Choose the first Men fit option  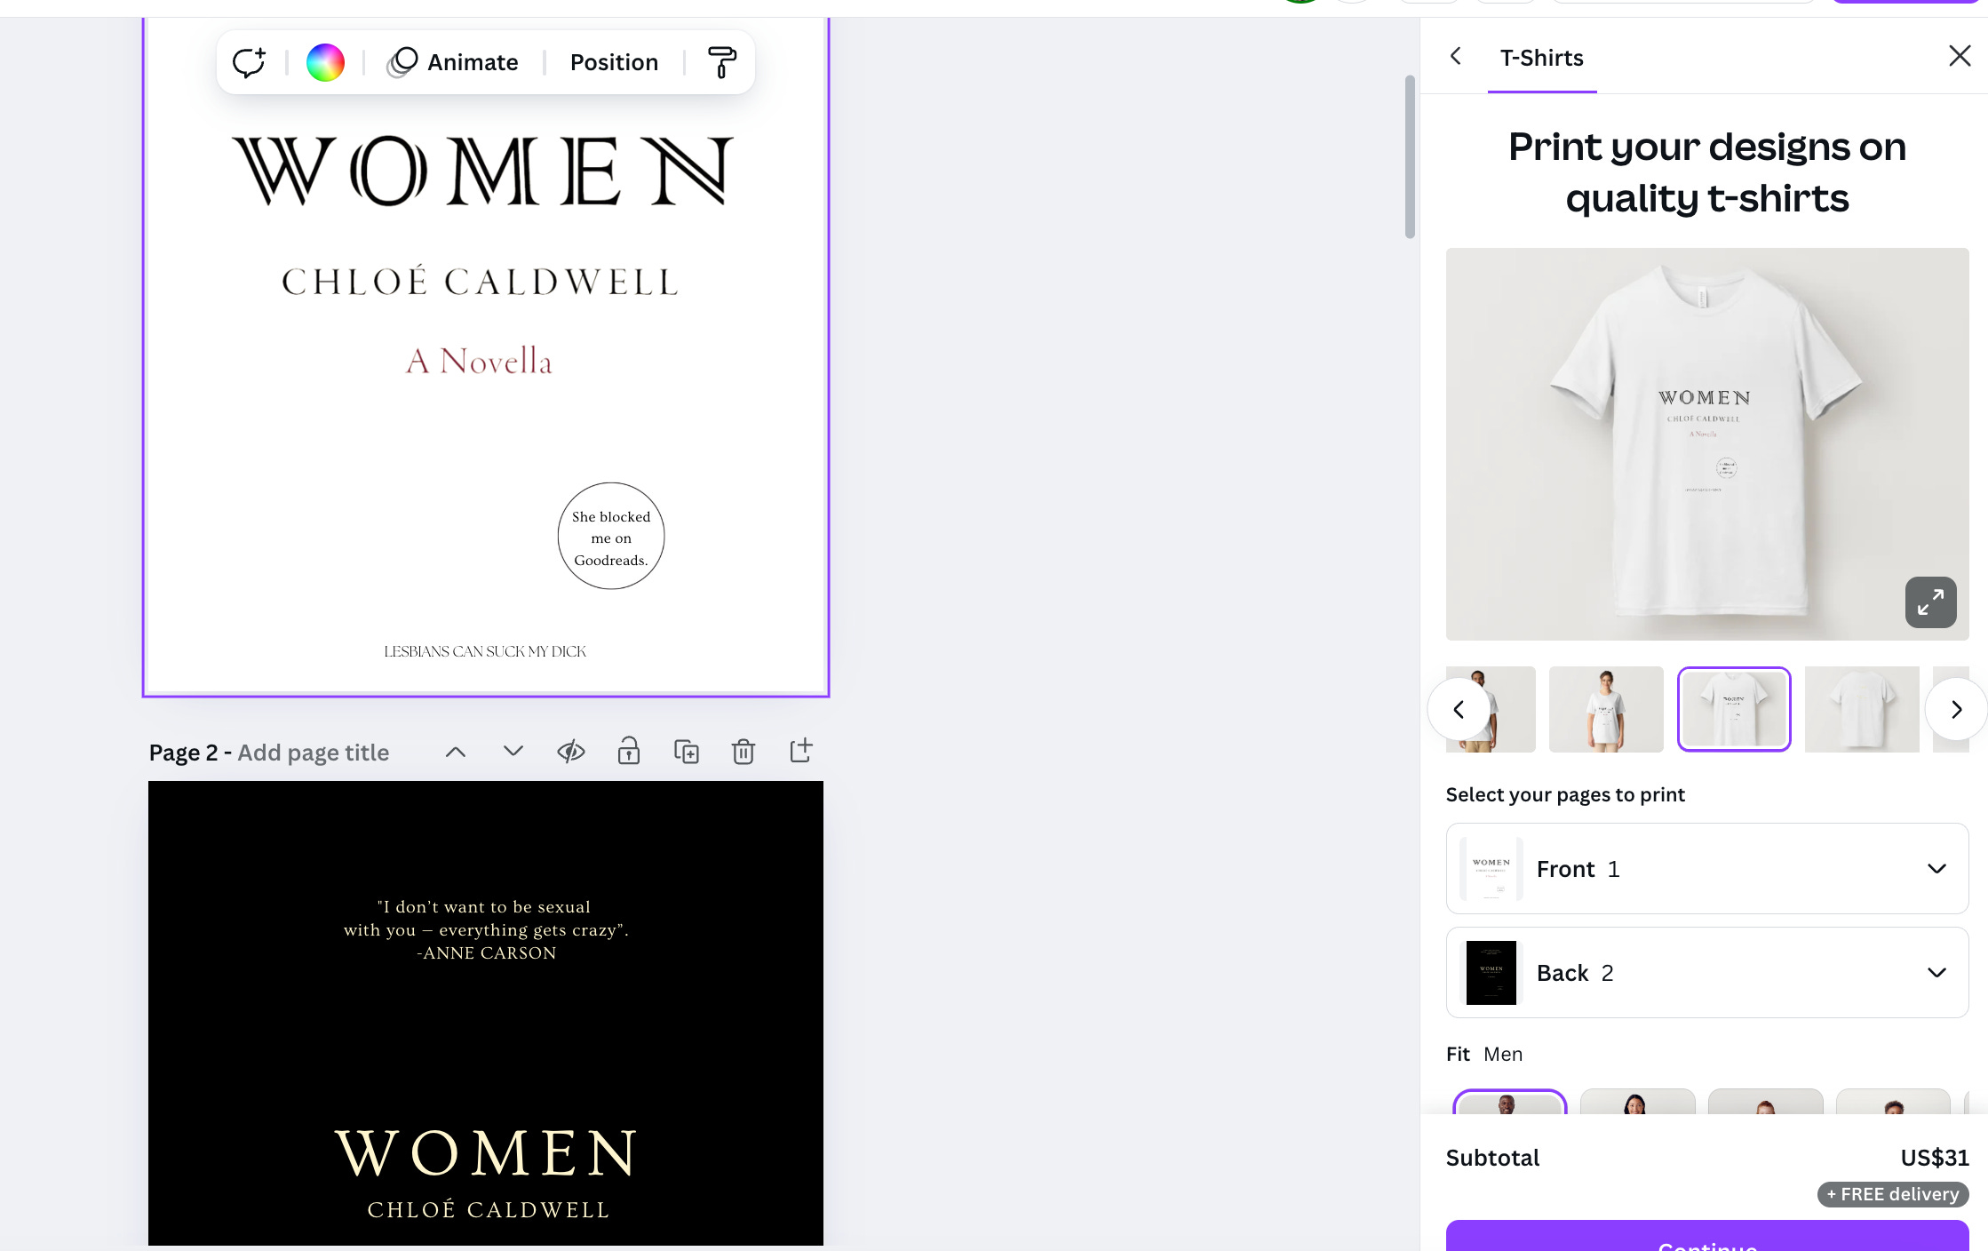(x=1509, y=1103)
